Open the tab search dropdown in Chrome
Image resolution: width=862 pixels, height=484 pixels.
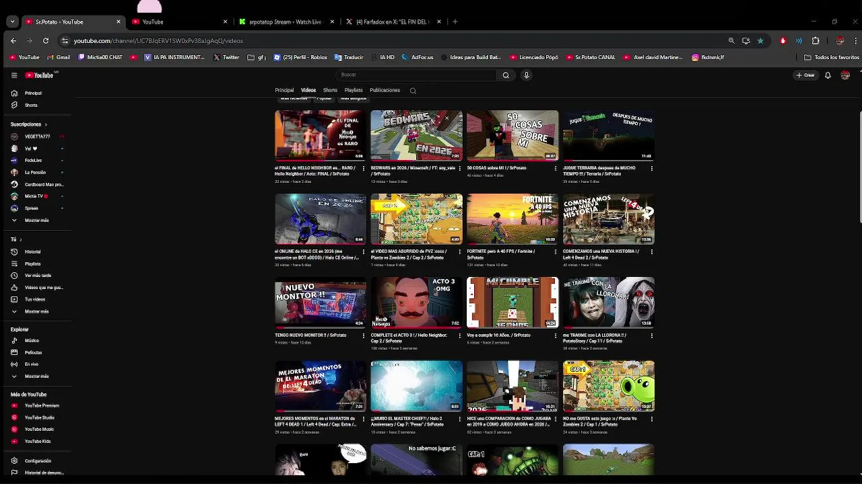[x=12, y=22]
